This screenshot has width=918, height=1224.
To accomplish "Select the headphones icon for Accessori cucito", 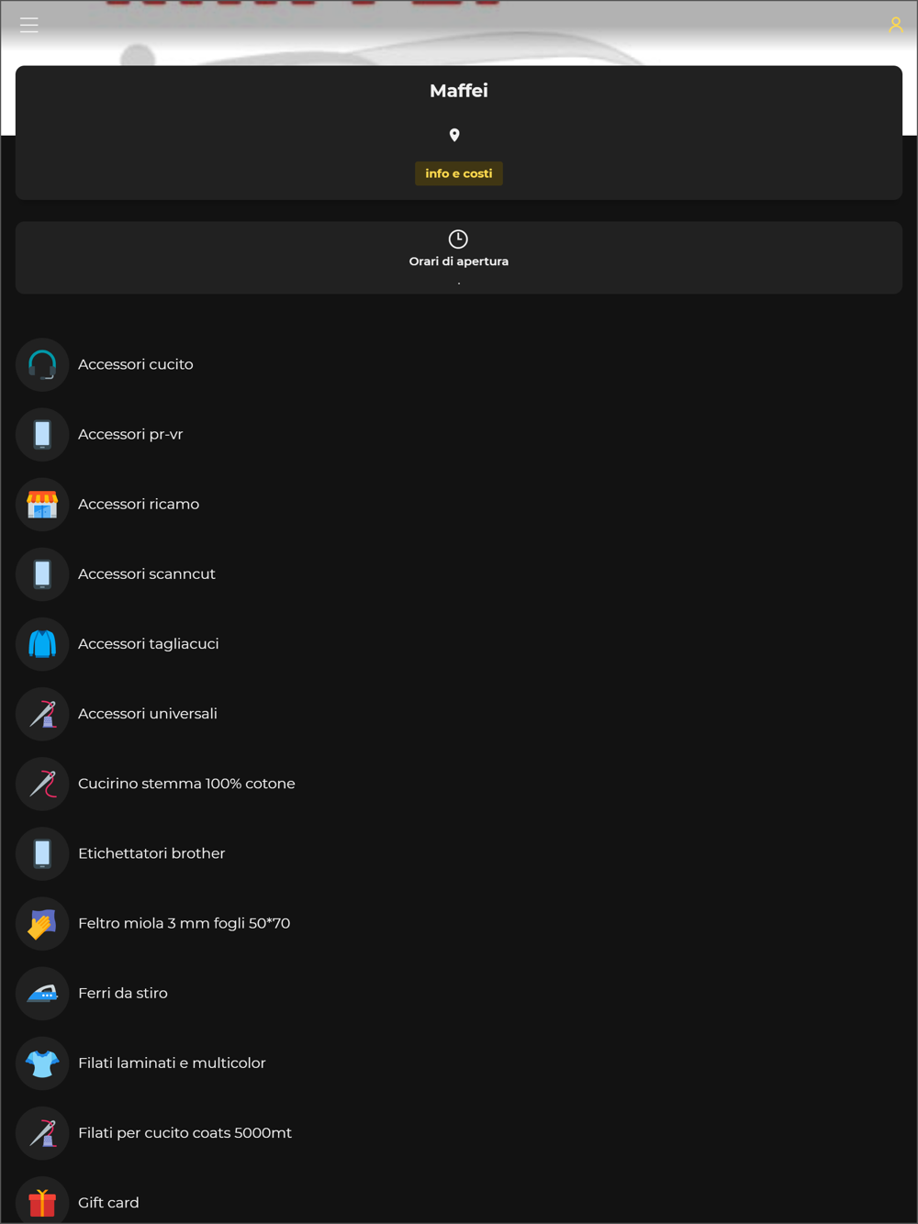I will pyautogui.click(x=42, y=364).
